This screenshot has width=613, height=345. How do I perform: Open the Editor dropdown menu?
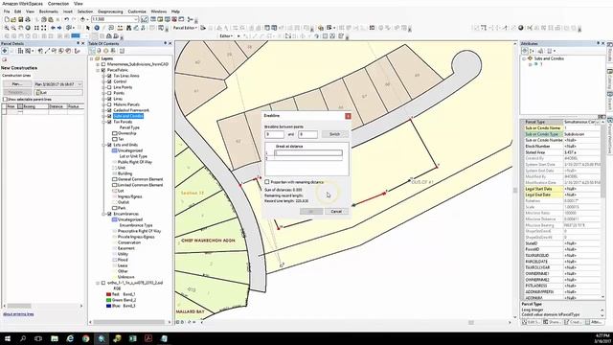tap(226, 36)
